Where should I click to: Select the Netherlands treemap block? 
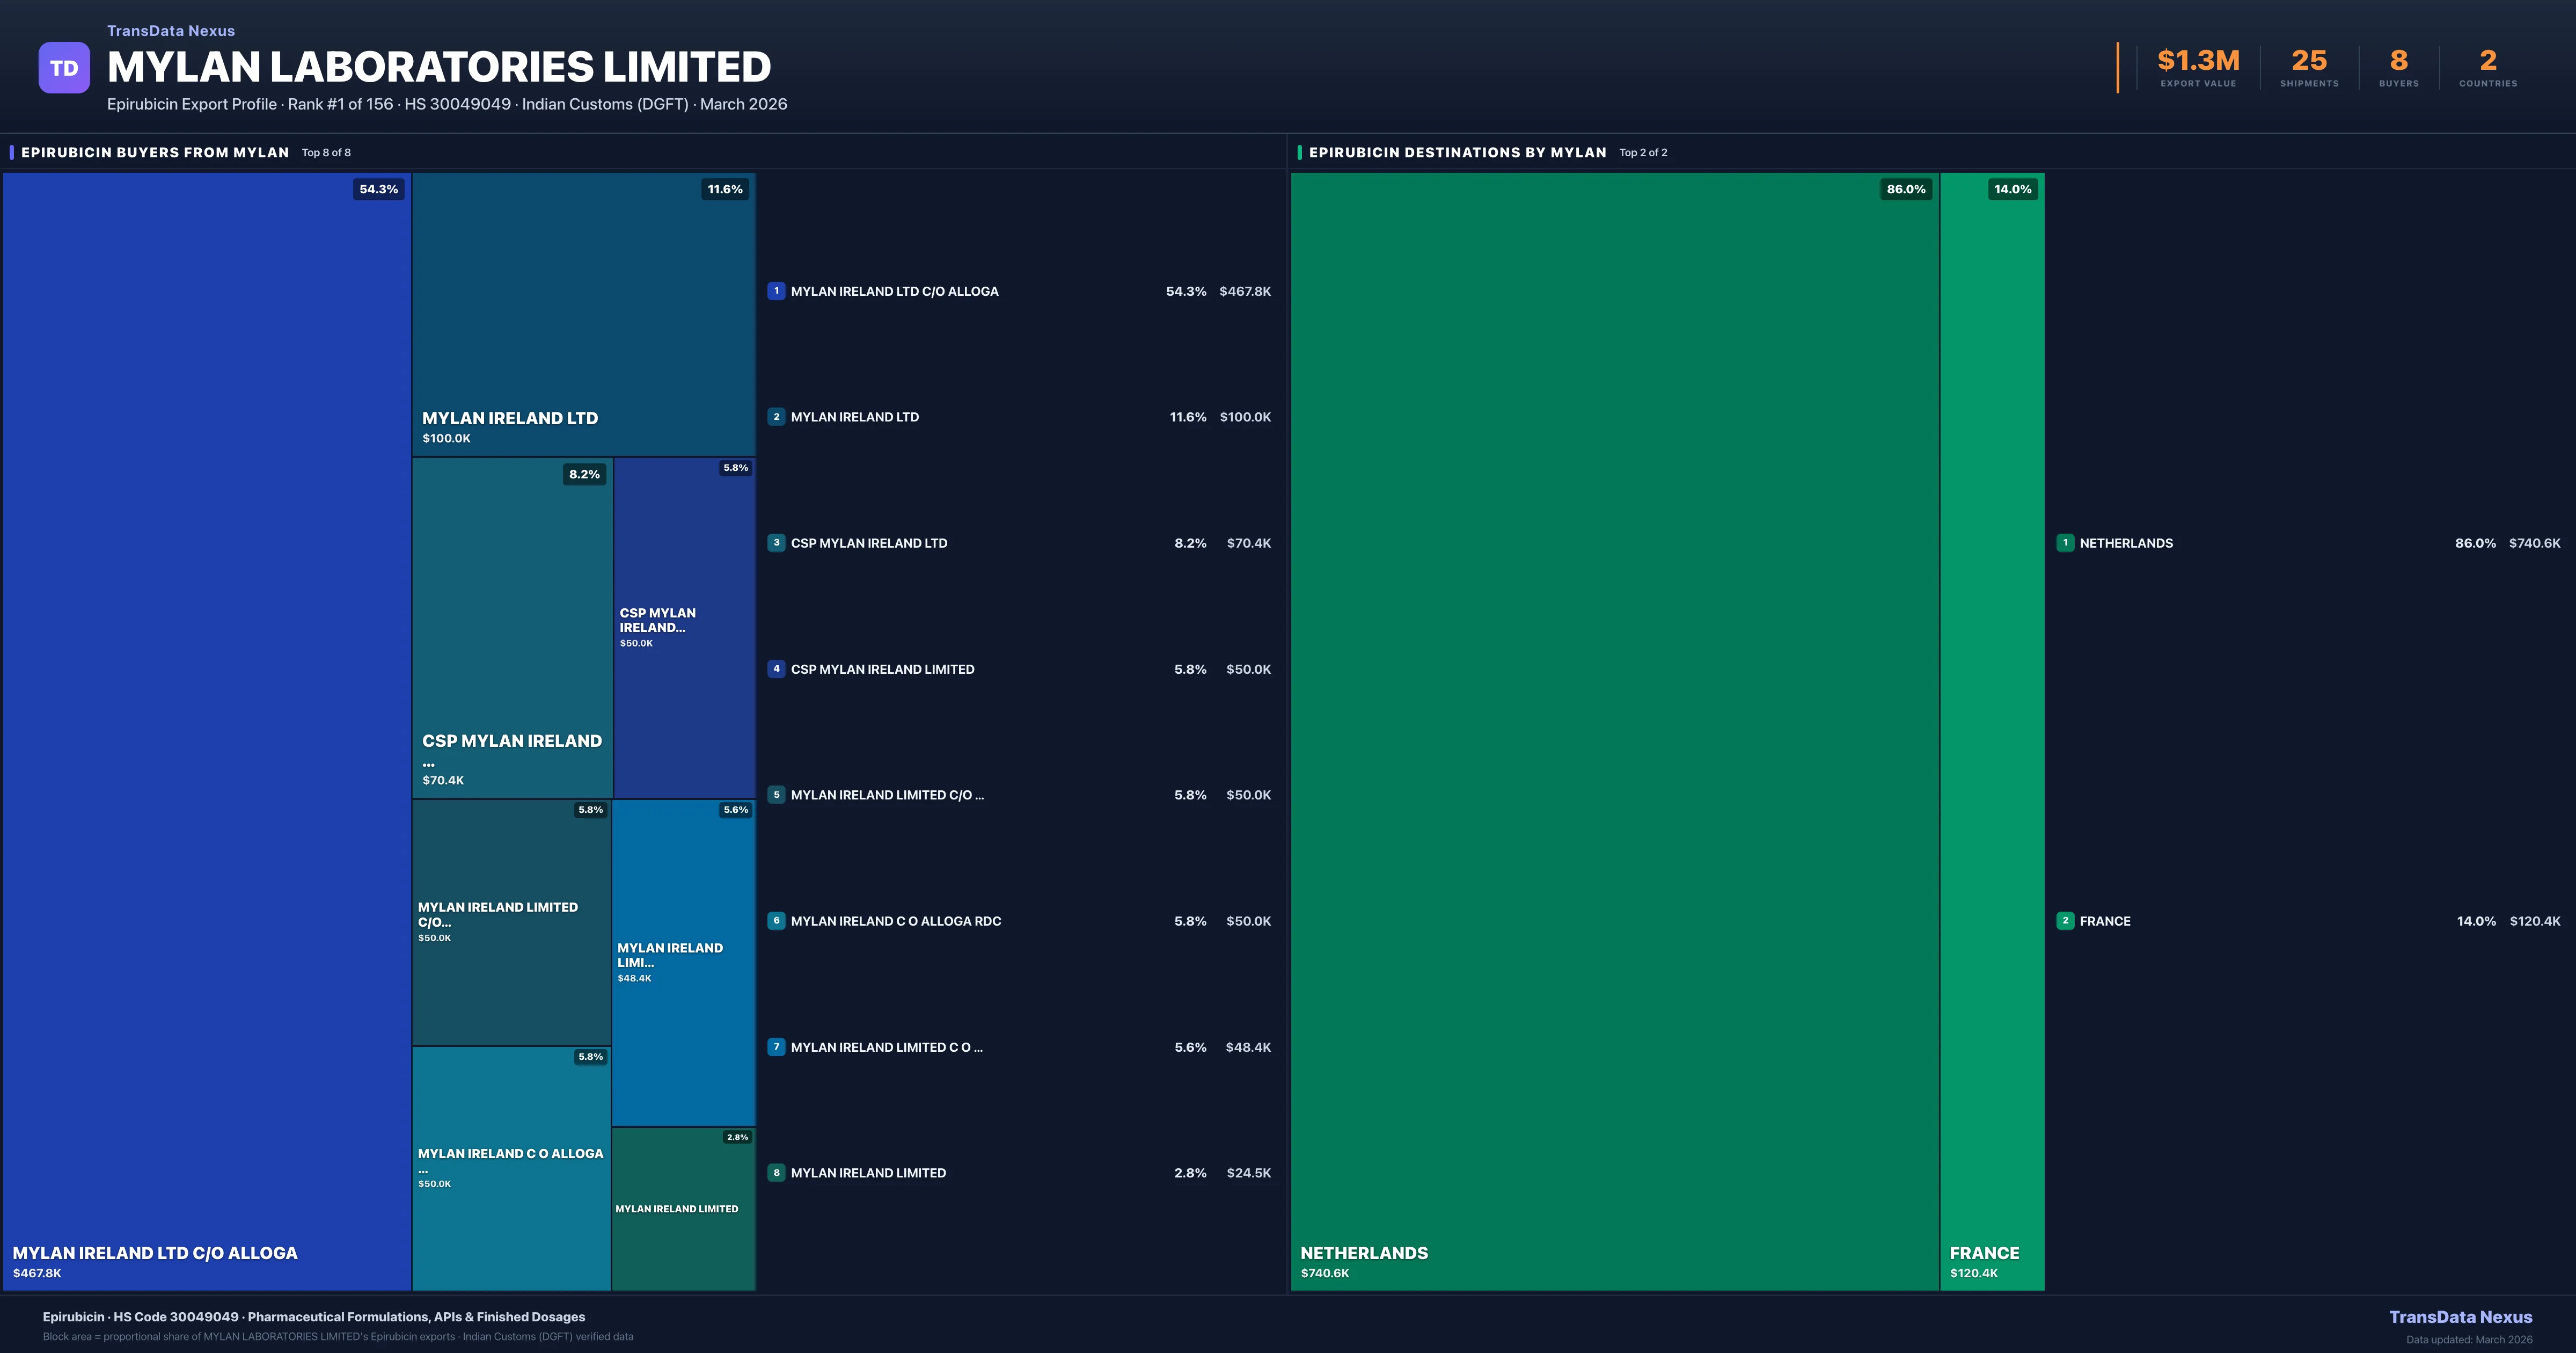(x=1614, y=731)
